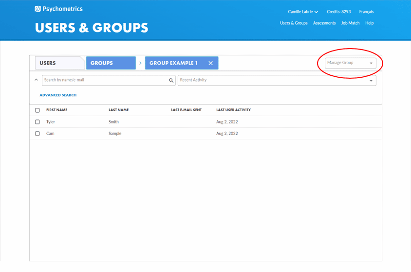This screenshot has height=272, width=411.
Task: Open Job Match in top navigation
Action: (350, 23)
